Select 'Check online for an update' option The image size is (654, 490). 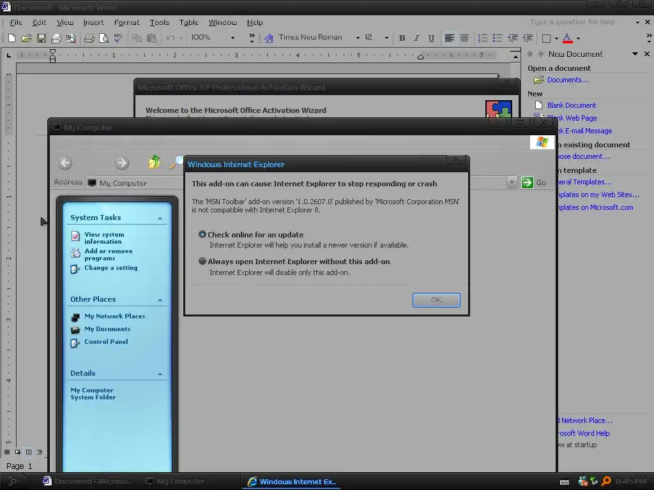[202, 235]
